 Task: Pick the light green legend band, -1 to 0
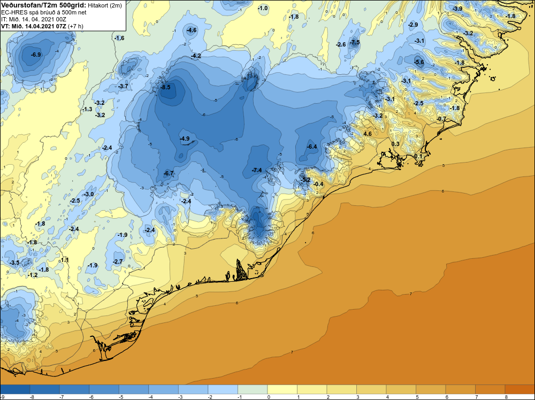tap(253, 389)
